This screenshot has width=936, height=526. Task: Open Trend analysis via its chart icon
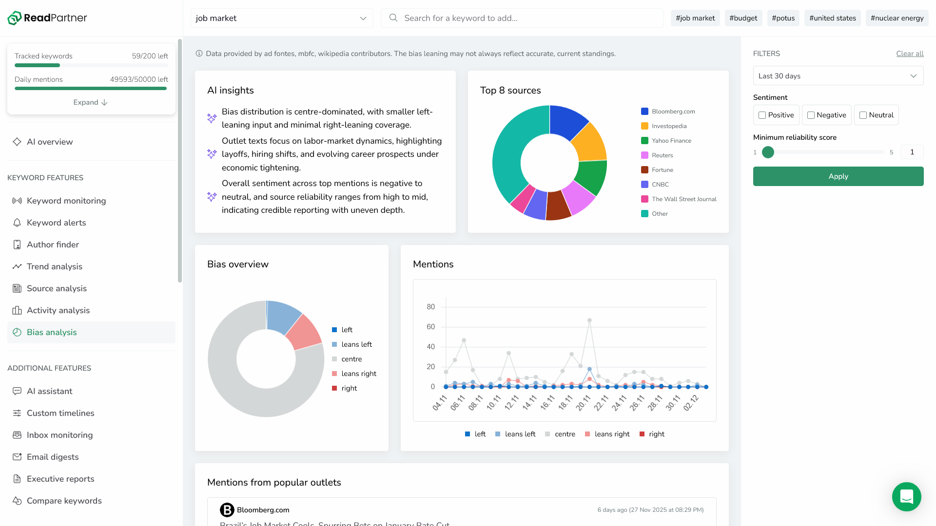click(17, 266)
